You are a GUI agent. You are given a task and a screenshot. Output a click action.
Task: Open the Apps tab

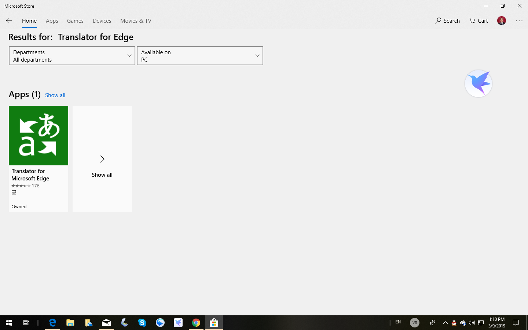[52, 21]
